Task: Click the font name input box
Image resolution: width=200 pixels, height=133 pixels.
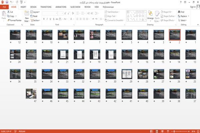Action: (x=50, y=13)
